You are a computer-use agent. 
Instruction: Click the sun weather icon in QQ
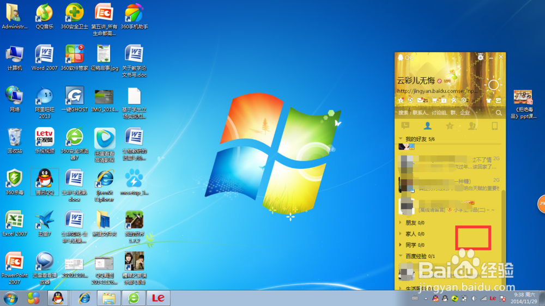[493, 85]
